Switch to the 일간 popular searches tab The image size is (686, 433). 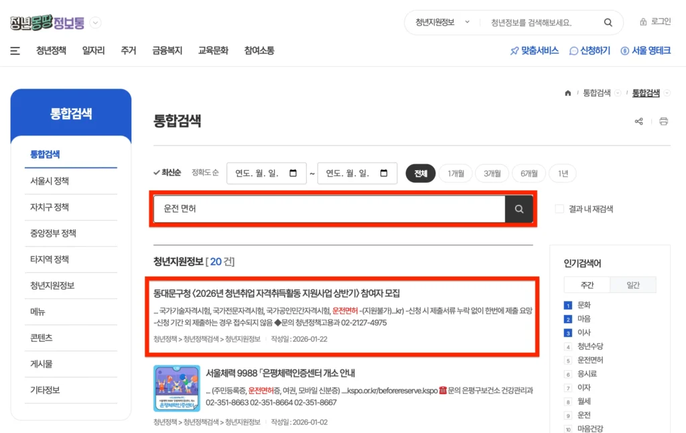point(632,284)
